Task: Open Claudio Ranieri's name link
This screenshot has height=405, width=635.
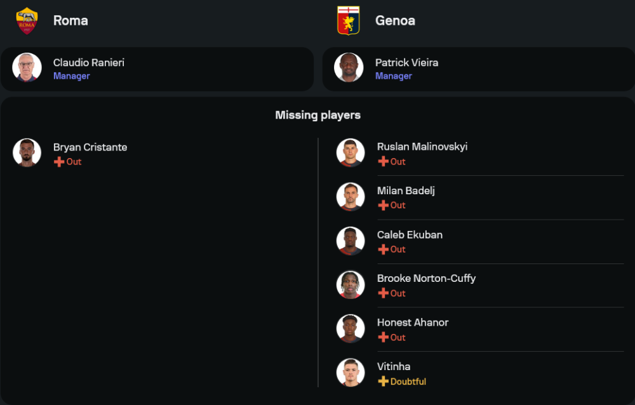Action: point(89,63)
